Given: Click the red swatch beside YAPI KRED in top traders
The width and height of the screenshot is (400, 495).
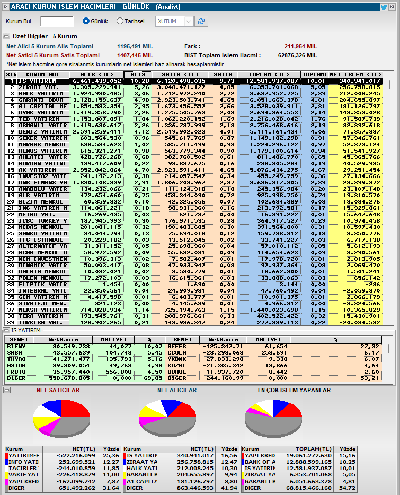Looking at the screenshot, I should [243, 456].
